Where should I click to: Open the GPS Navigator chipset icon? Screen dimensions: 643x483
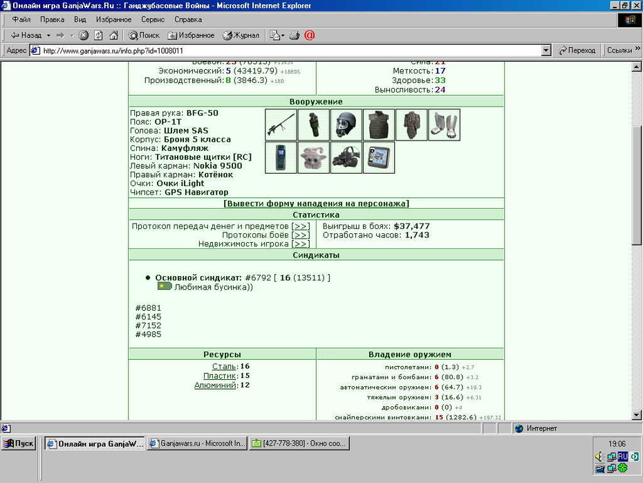[x=379, y=158]
